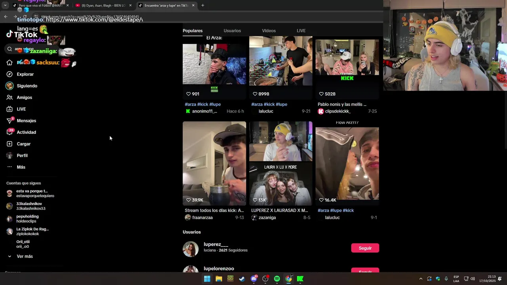This screenshot has height=285, width=507.
Task: Open Perfil page
Action: point(17,156)
